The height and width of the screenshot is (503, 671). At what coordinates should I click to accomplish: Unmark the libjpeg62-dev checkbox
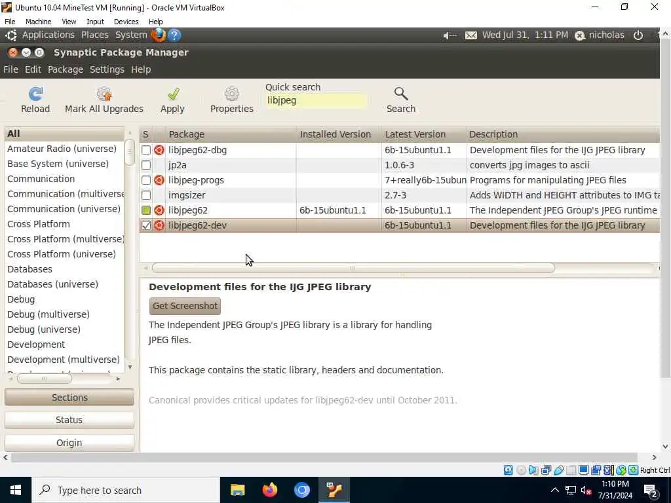(x=146, y=225)
